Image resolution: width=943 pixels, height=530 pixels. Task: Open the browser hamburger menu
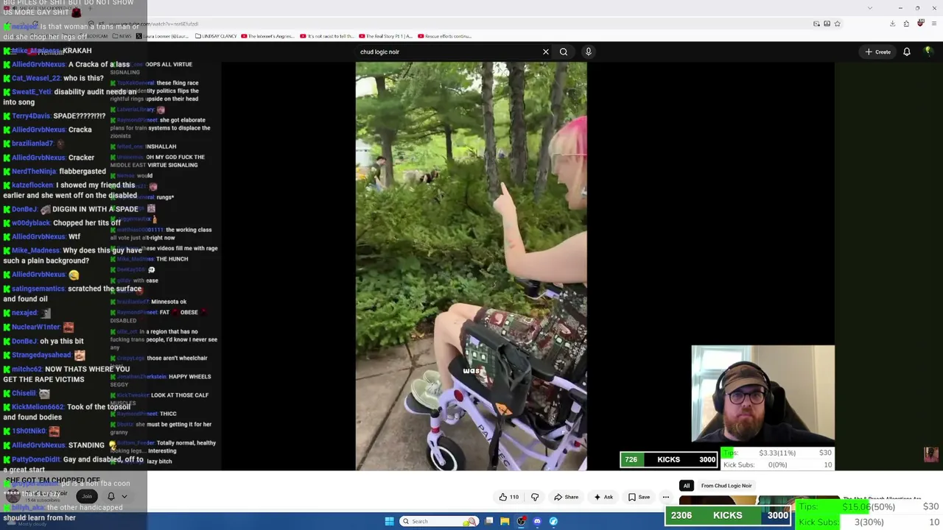click(x=933, y=24)
